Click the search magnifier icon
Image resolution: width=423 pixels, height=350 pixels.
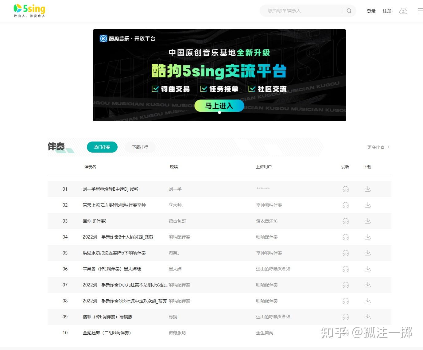click(x=349, y=10)
